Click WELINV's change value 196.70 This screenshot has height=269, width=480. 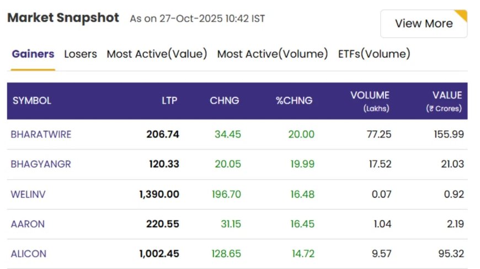226,194
